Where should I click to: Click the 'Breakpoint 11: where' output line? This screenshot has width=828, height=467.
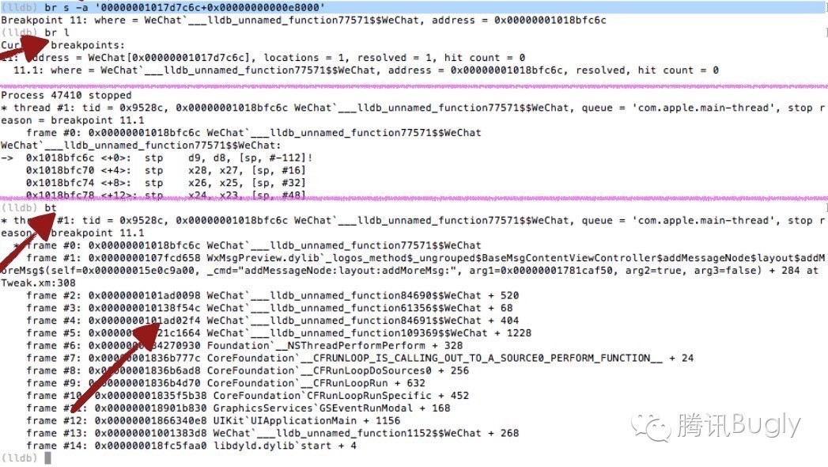[x=304, y=20]
